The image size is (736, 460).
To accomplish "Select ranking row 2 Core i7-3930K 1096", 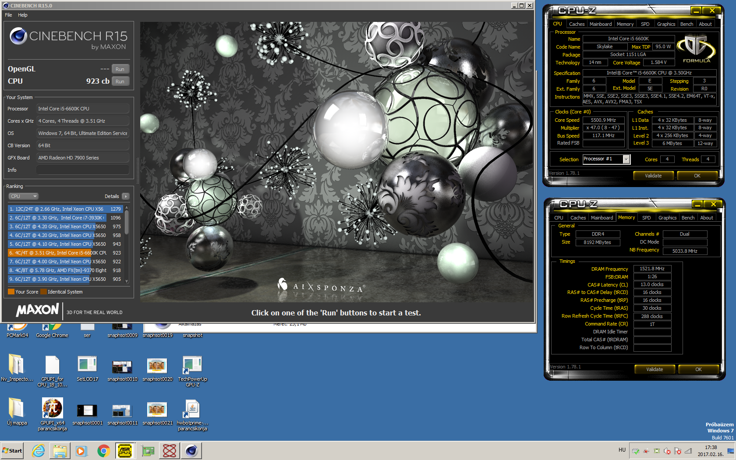I will point(66,218).
